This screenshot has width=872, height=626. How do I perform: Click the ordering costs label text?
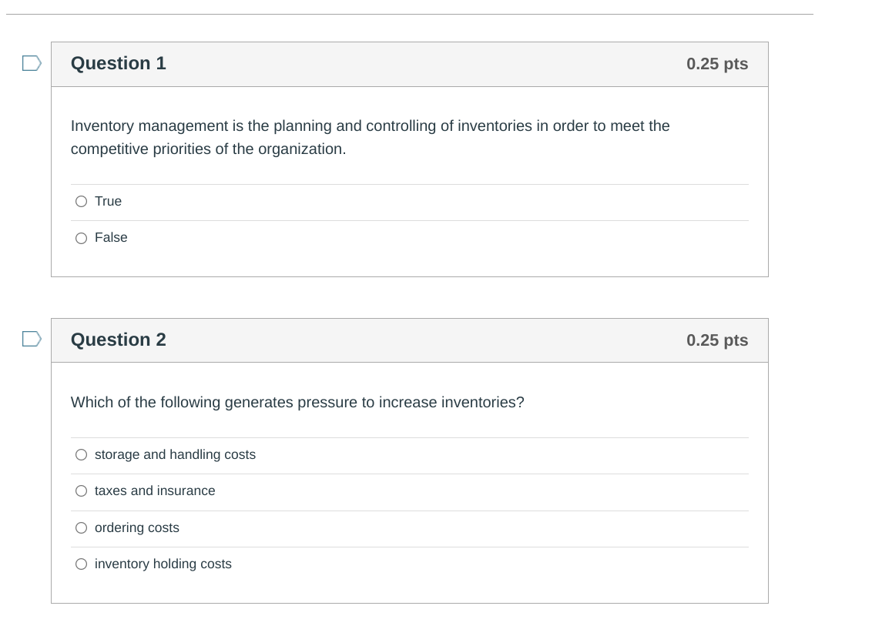pyautogui.click(x=136, y=527)
